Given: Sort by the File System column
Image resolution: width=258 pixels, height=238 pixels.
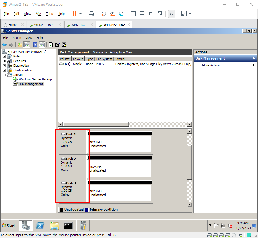Looking at the screenshot, I should (104, 59).
